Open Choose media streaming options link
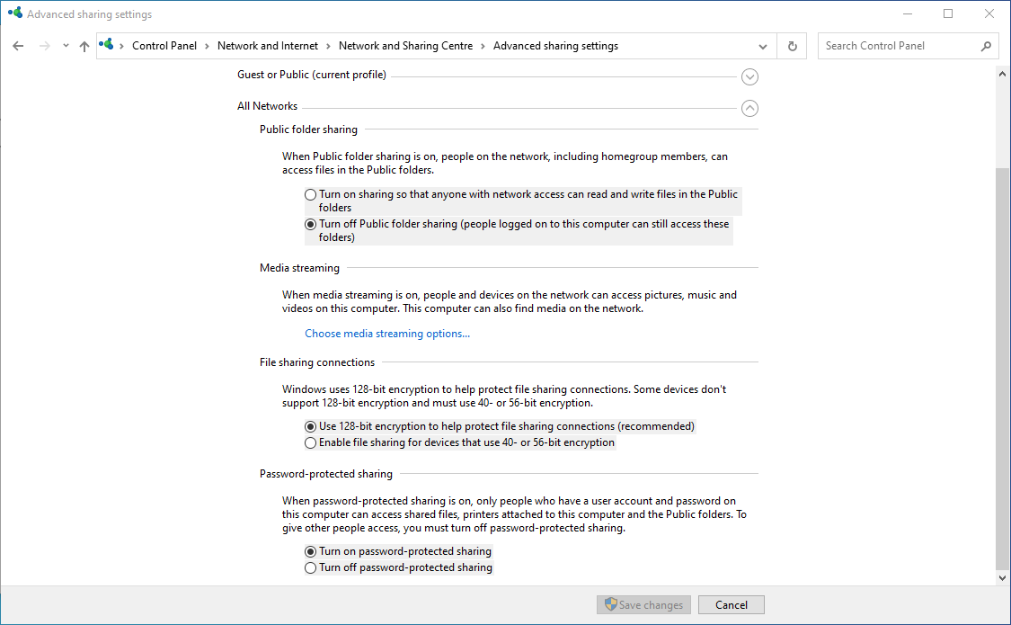The width and height of the screenshot is (1011, 625). coord(386,334)
